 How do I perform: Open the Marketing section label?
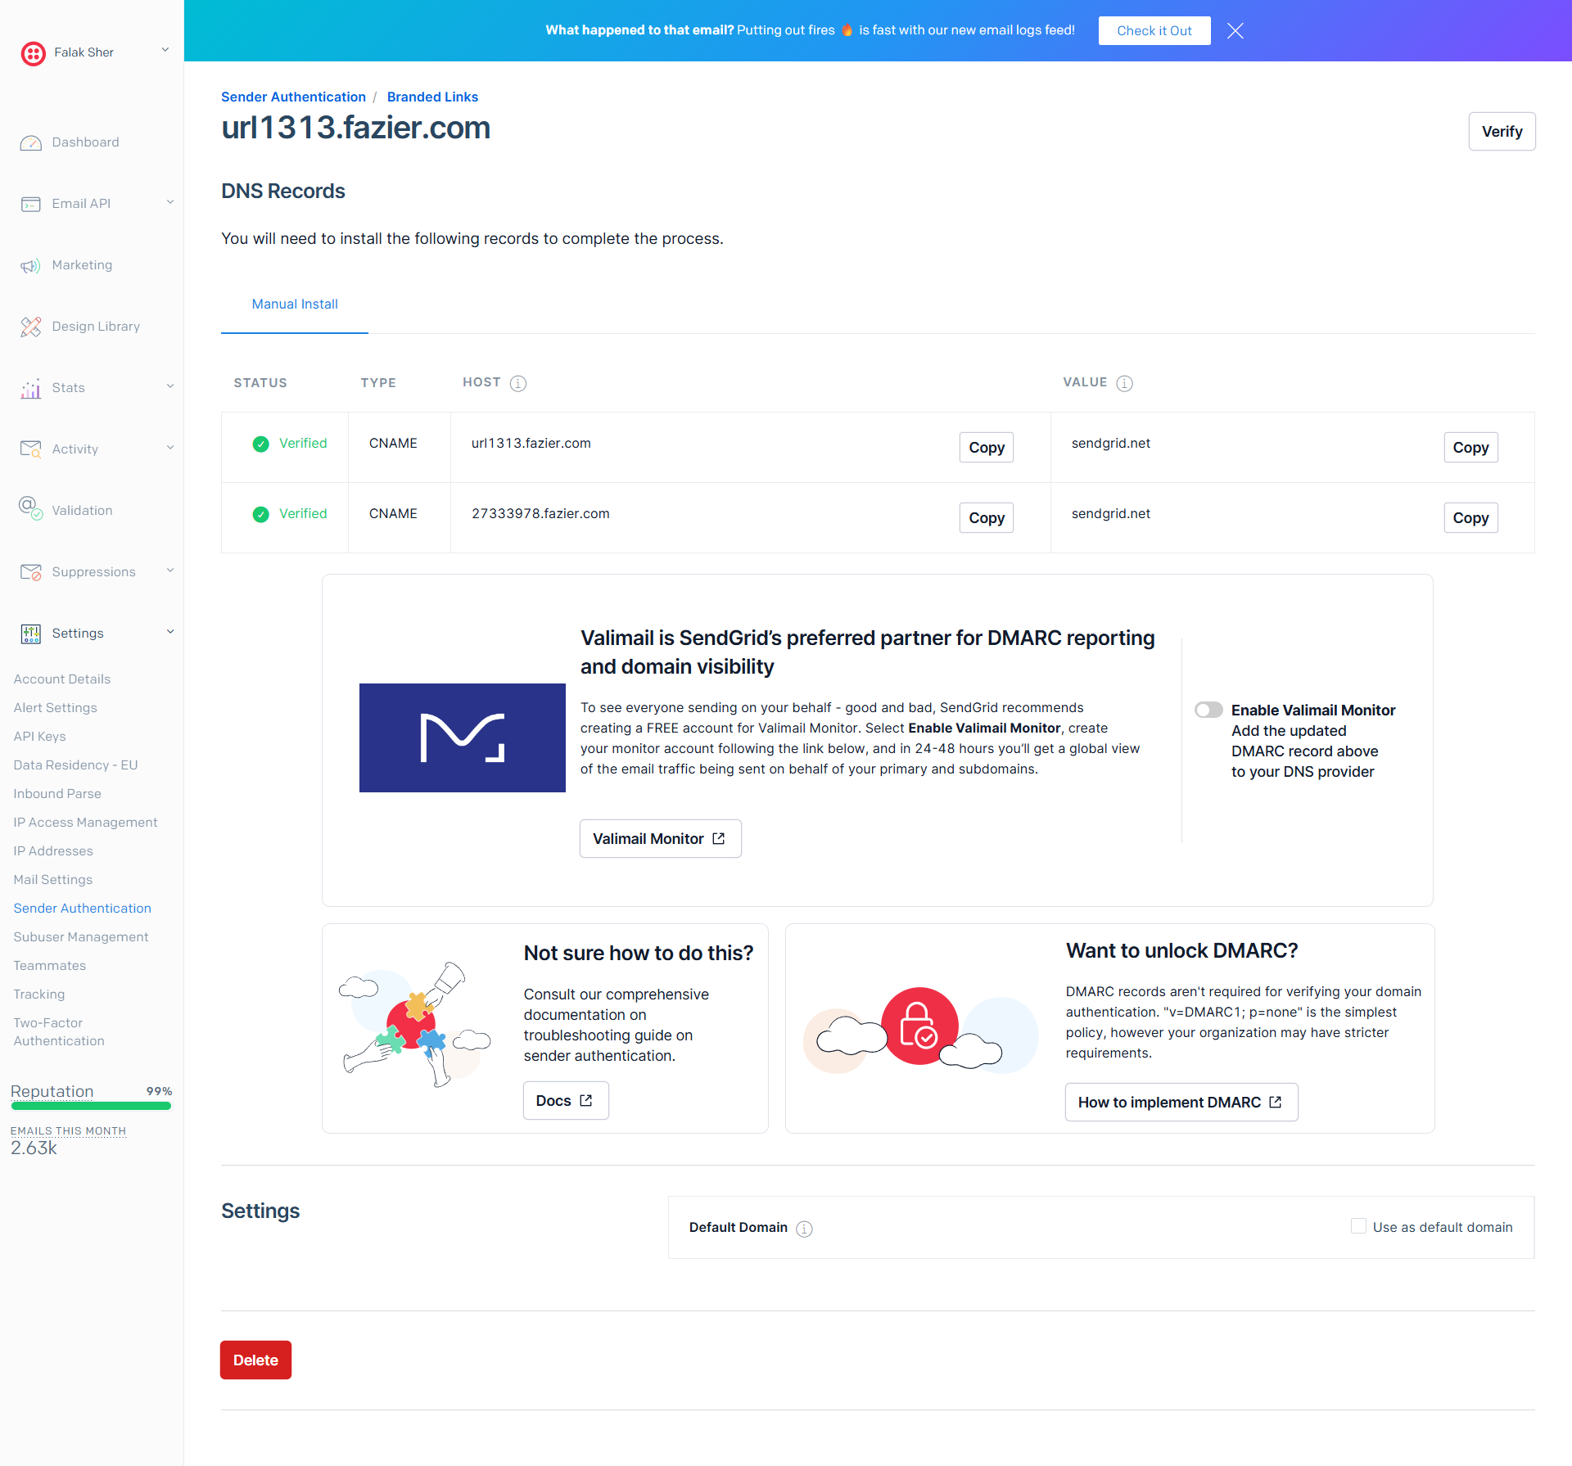pos(82,265)
